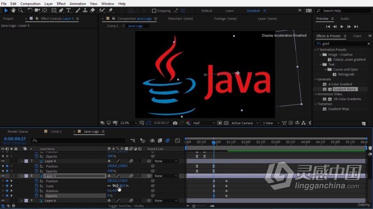Viewport: 373px width, 209px height.
Task: Open Layer 5 parent None dropdown
Action: coord(166,176)
